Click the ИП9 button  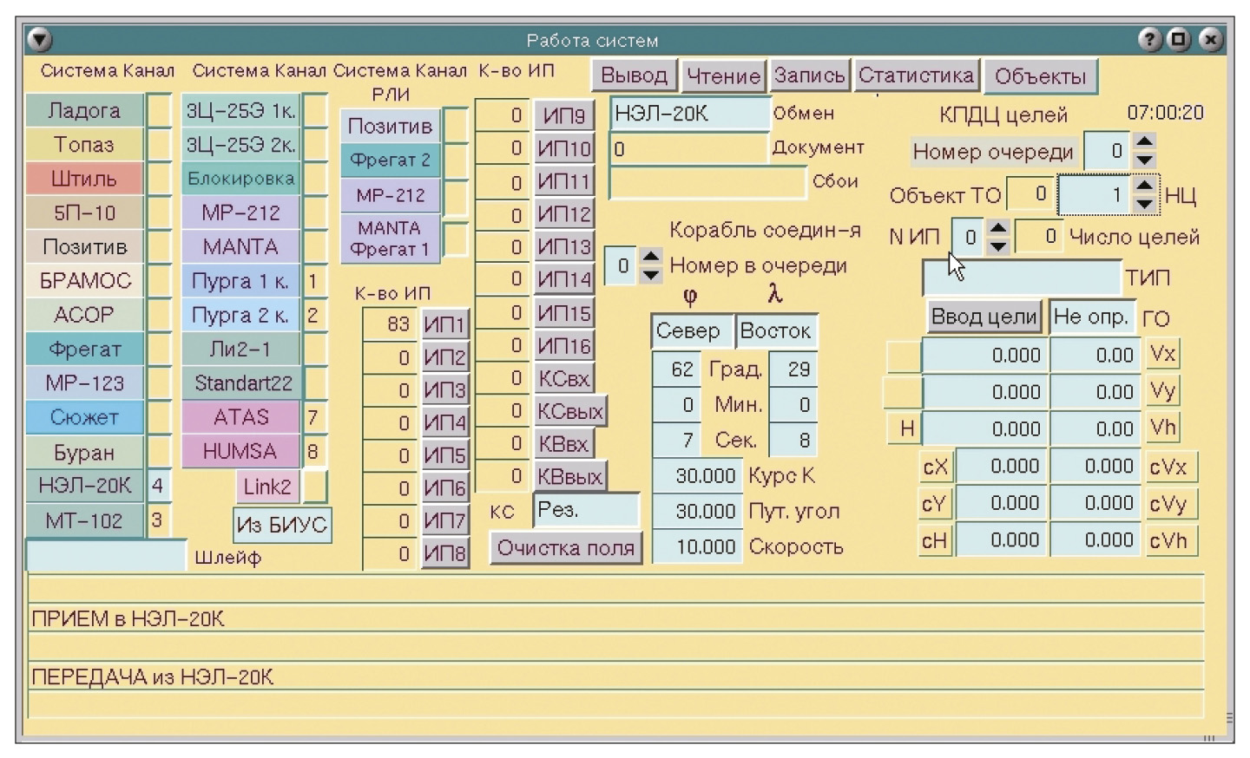563,115
